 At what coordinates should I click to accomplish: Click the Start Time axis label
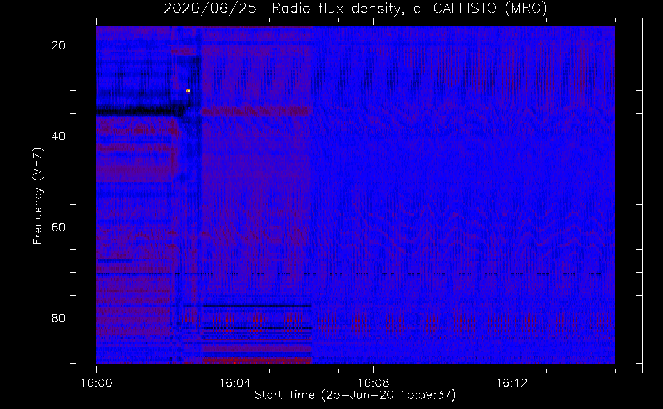click(355, 395)
